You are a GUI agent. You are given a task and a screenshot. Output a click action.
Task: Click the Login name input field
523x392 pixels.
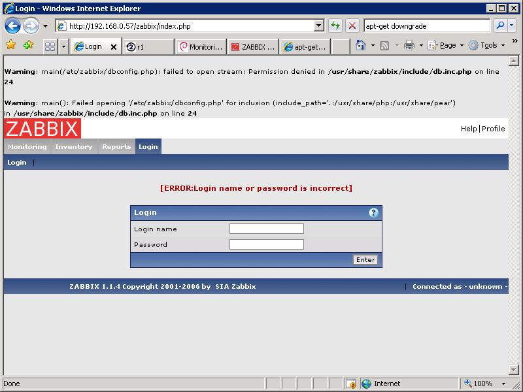(267, 229)
